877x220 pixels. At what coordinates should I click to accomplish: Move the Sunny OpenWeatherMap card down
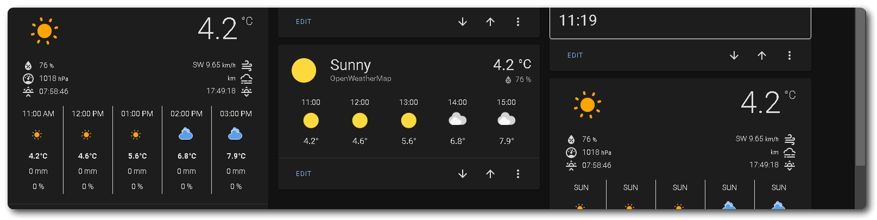click(463, 174)
